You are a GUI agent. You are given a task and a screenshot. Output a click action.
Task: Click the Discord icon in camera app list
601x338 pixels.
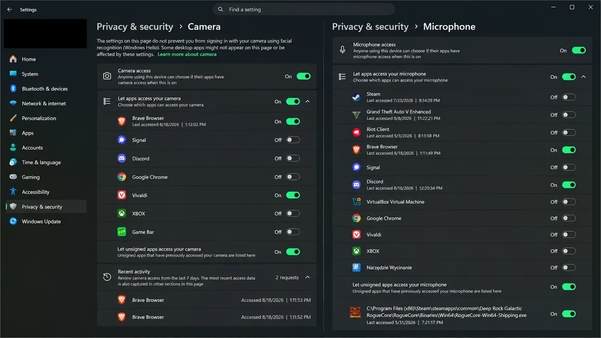121,158
